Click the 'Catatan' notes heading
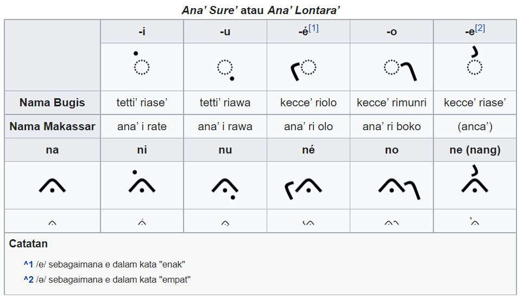This screenshot has width=523, height=300. (28, 244)
